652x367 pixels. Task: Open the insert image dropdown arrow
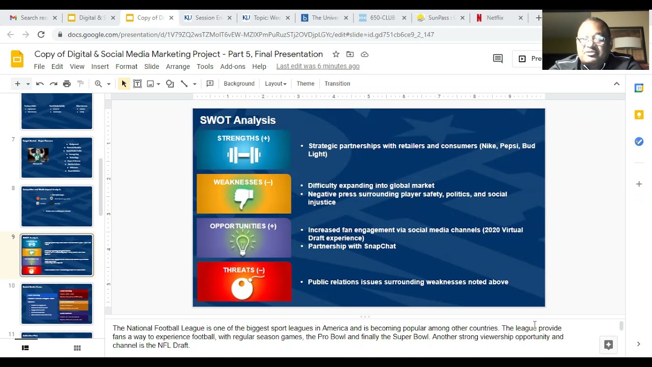click(158, 84)
